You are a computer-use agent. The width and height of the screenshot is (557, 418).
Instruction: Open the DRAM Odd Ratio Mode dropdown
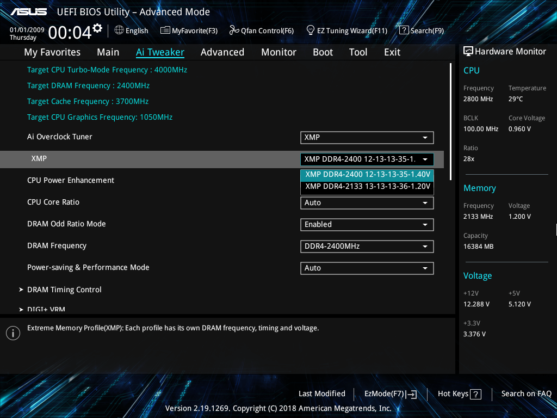pyautogui.click(x=367, y=225)
